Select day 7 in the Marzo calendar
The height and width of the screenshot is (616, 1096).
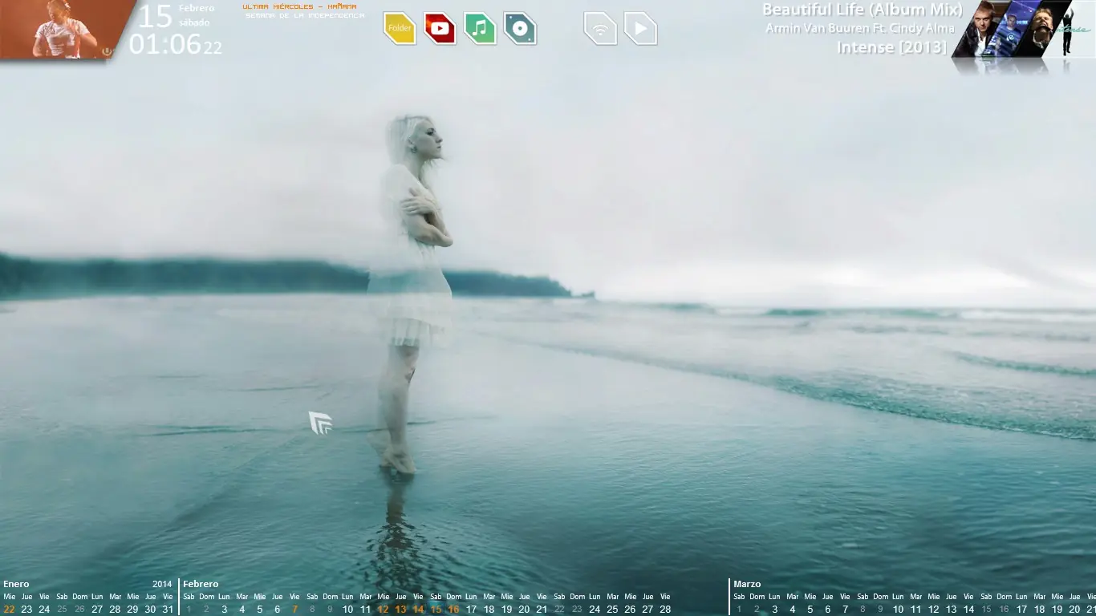click(x=845, y=610)
